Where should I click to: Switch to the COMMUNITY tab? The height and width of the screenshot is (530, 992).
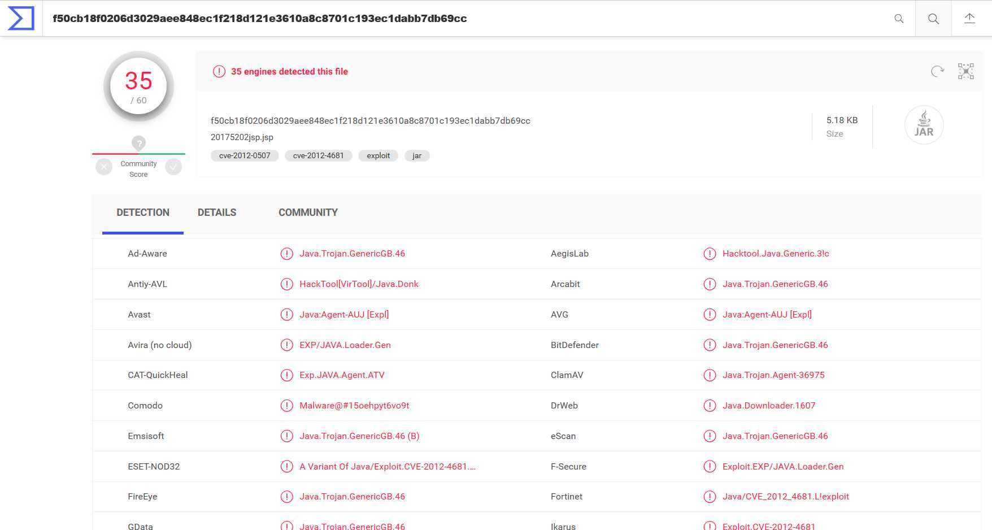coord(308,213)
